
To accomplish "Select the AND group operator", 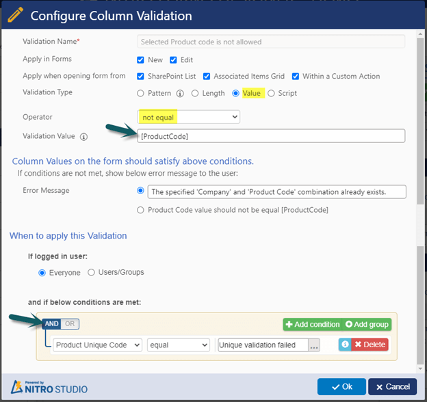I will coord(51,324).
